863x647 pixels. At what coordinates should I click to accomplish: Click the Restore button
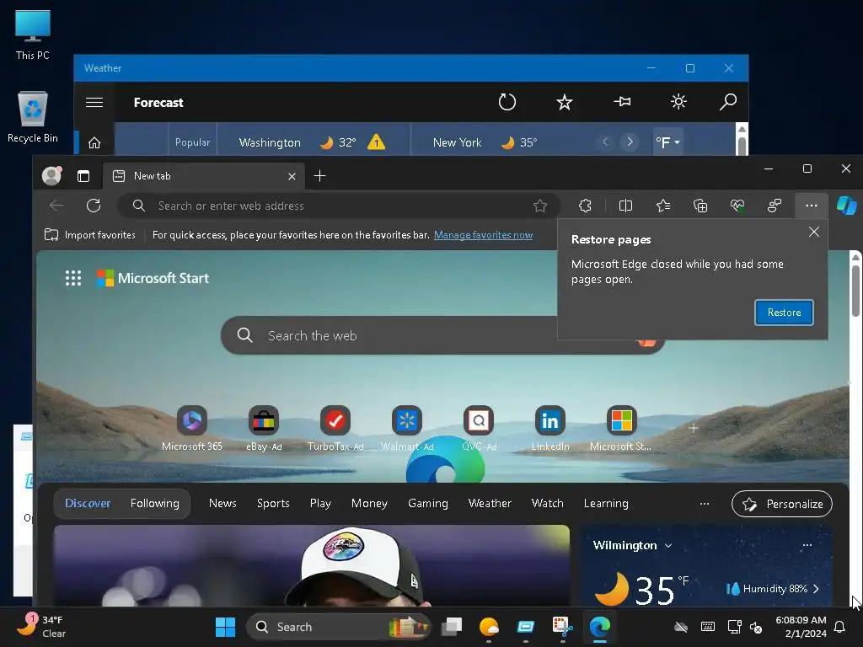click(784, 313)
